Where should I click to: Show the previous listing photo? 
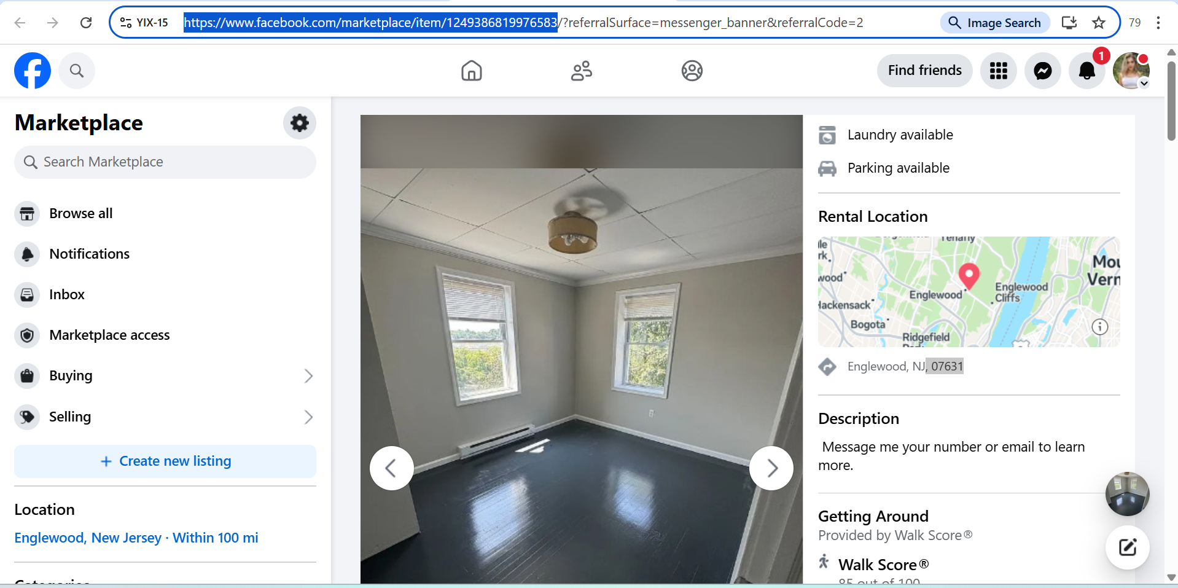pyautogui.click(x=391, y=468)
